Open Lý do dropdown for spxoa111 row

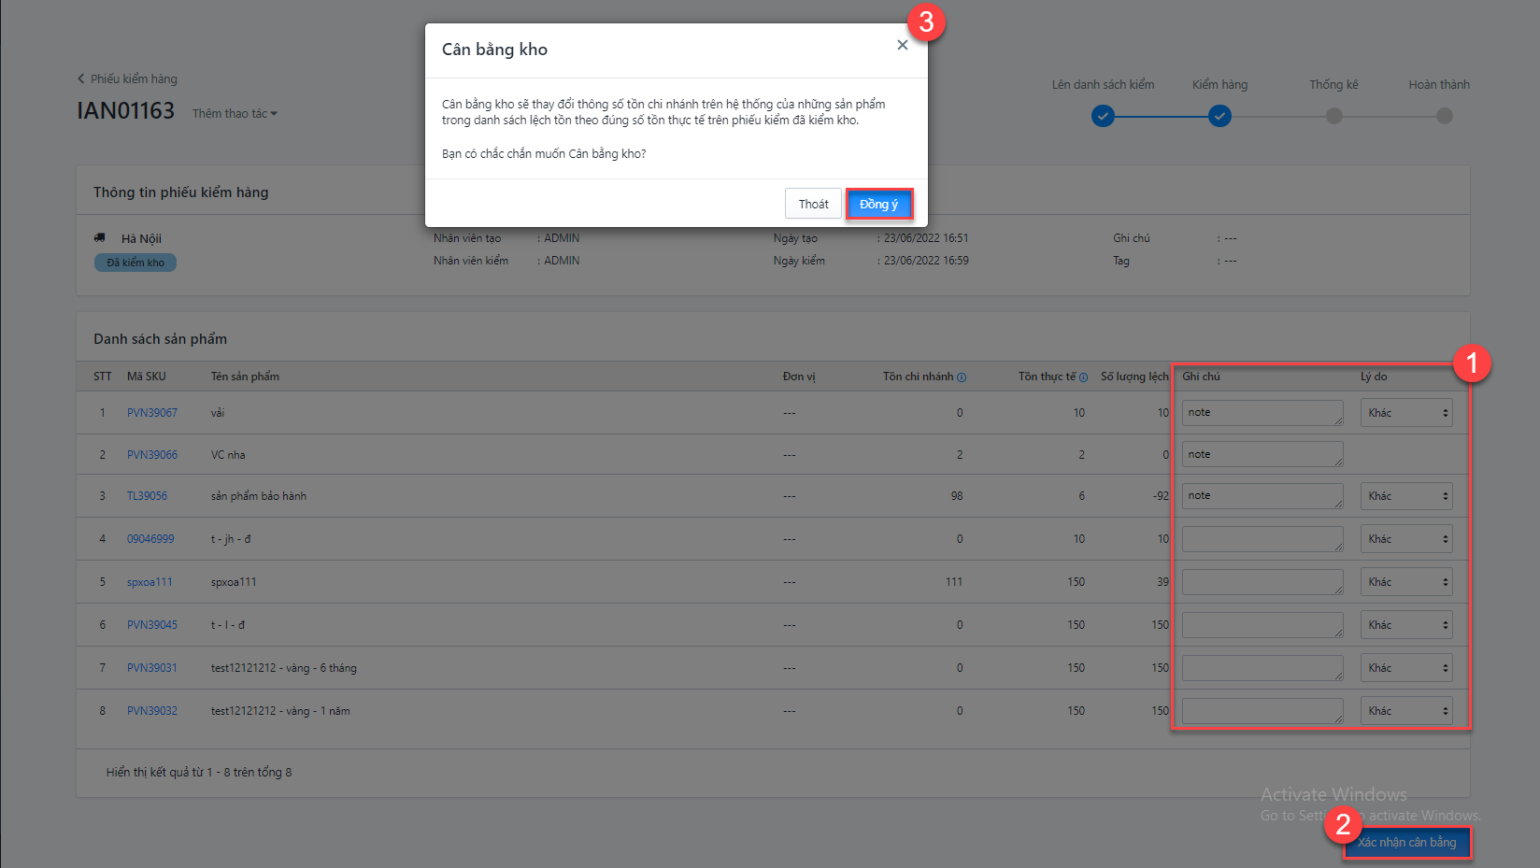pos(1406,582)
